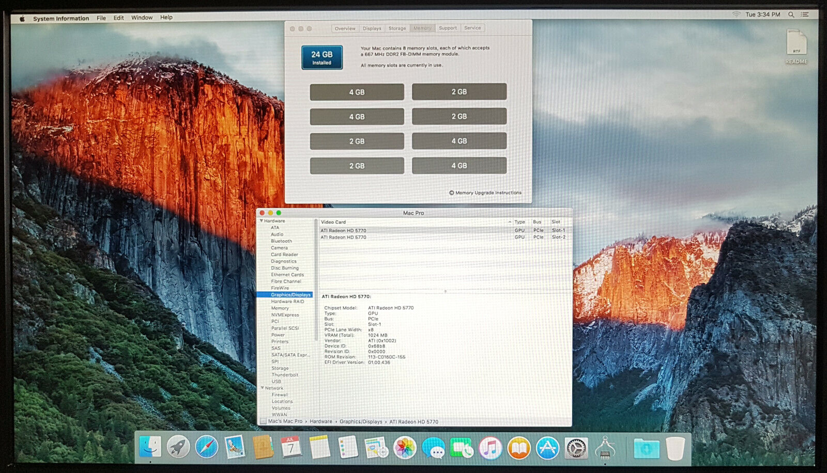Open Messages chat bubble icon in Dock
The width and height of the screenshot is (827, 473).
click(x=433, y=447)
